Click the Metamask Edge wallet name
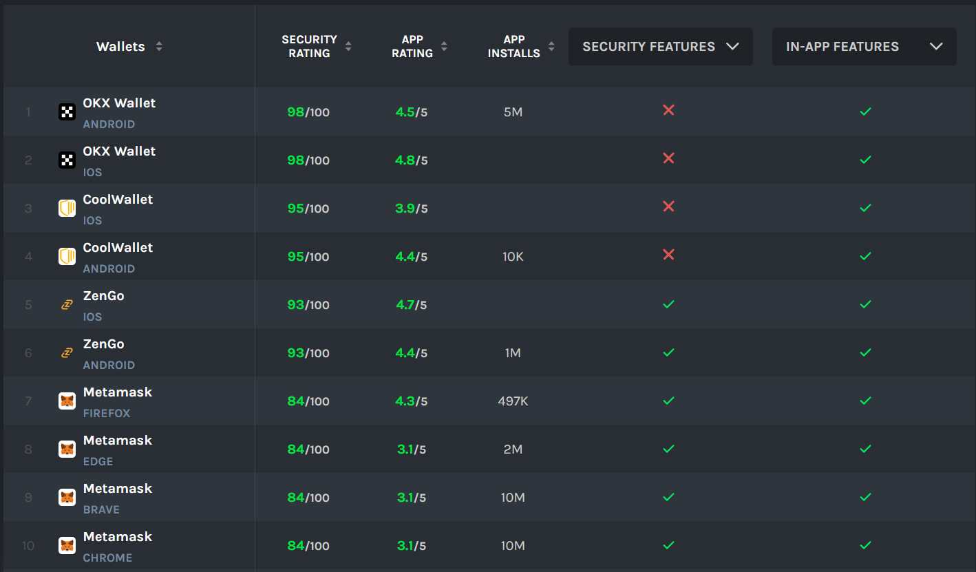This screenshot has height=572, width=976. [118, 441]
